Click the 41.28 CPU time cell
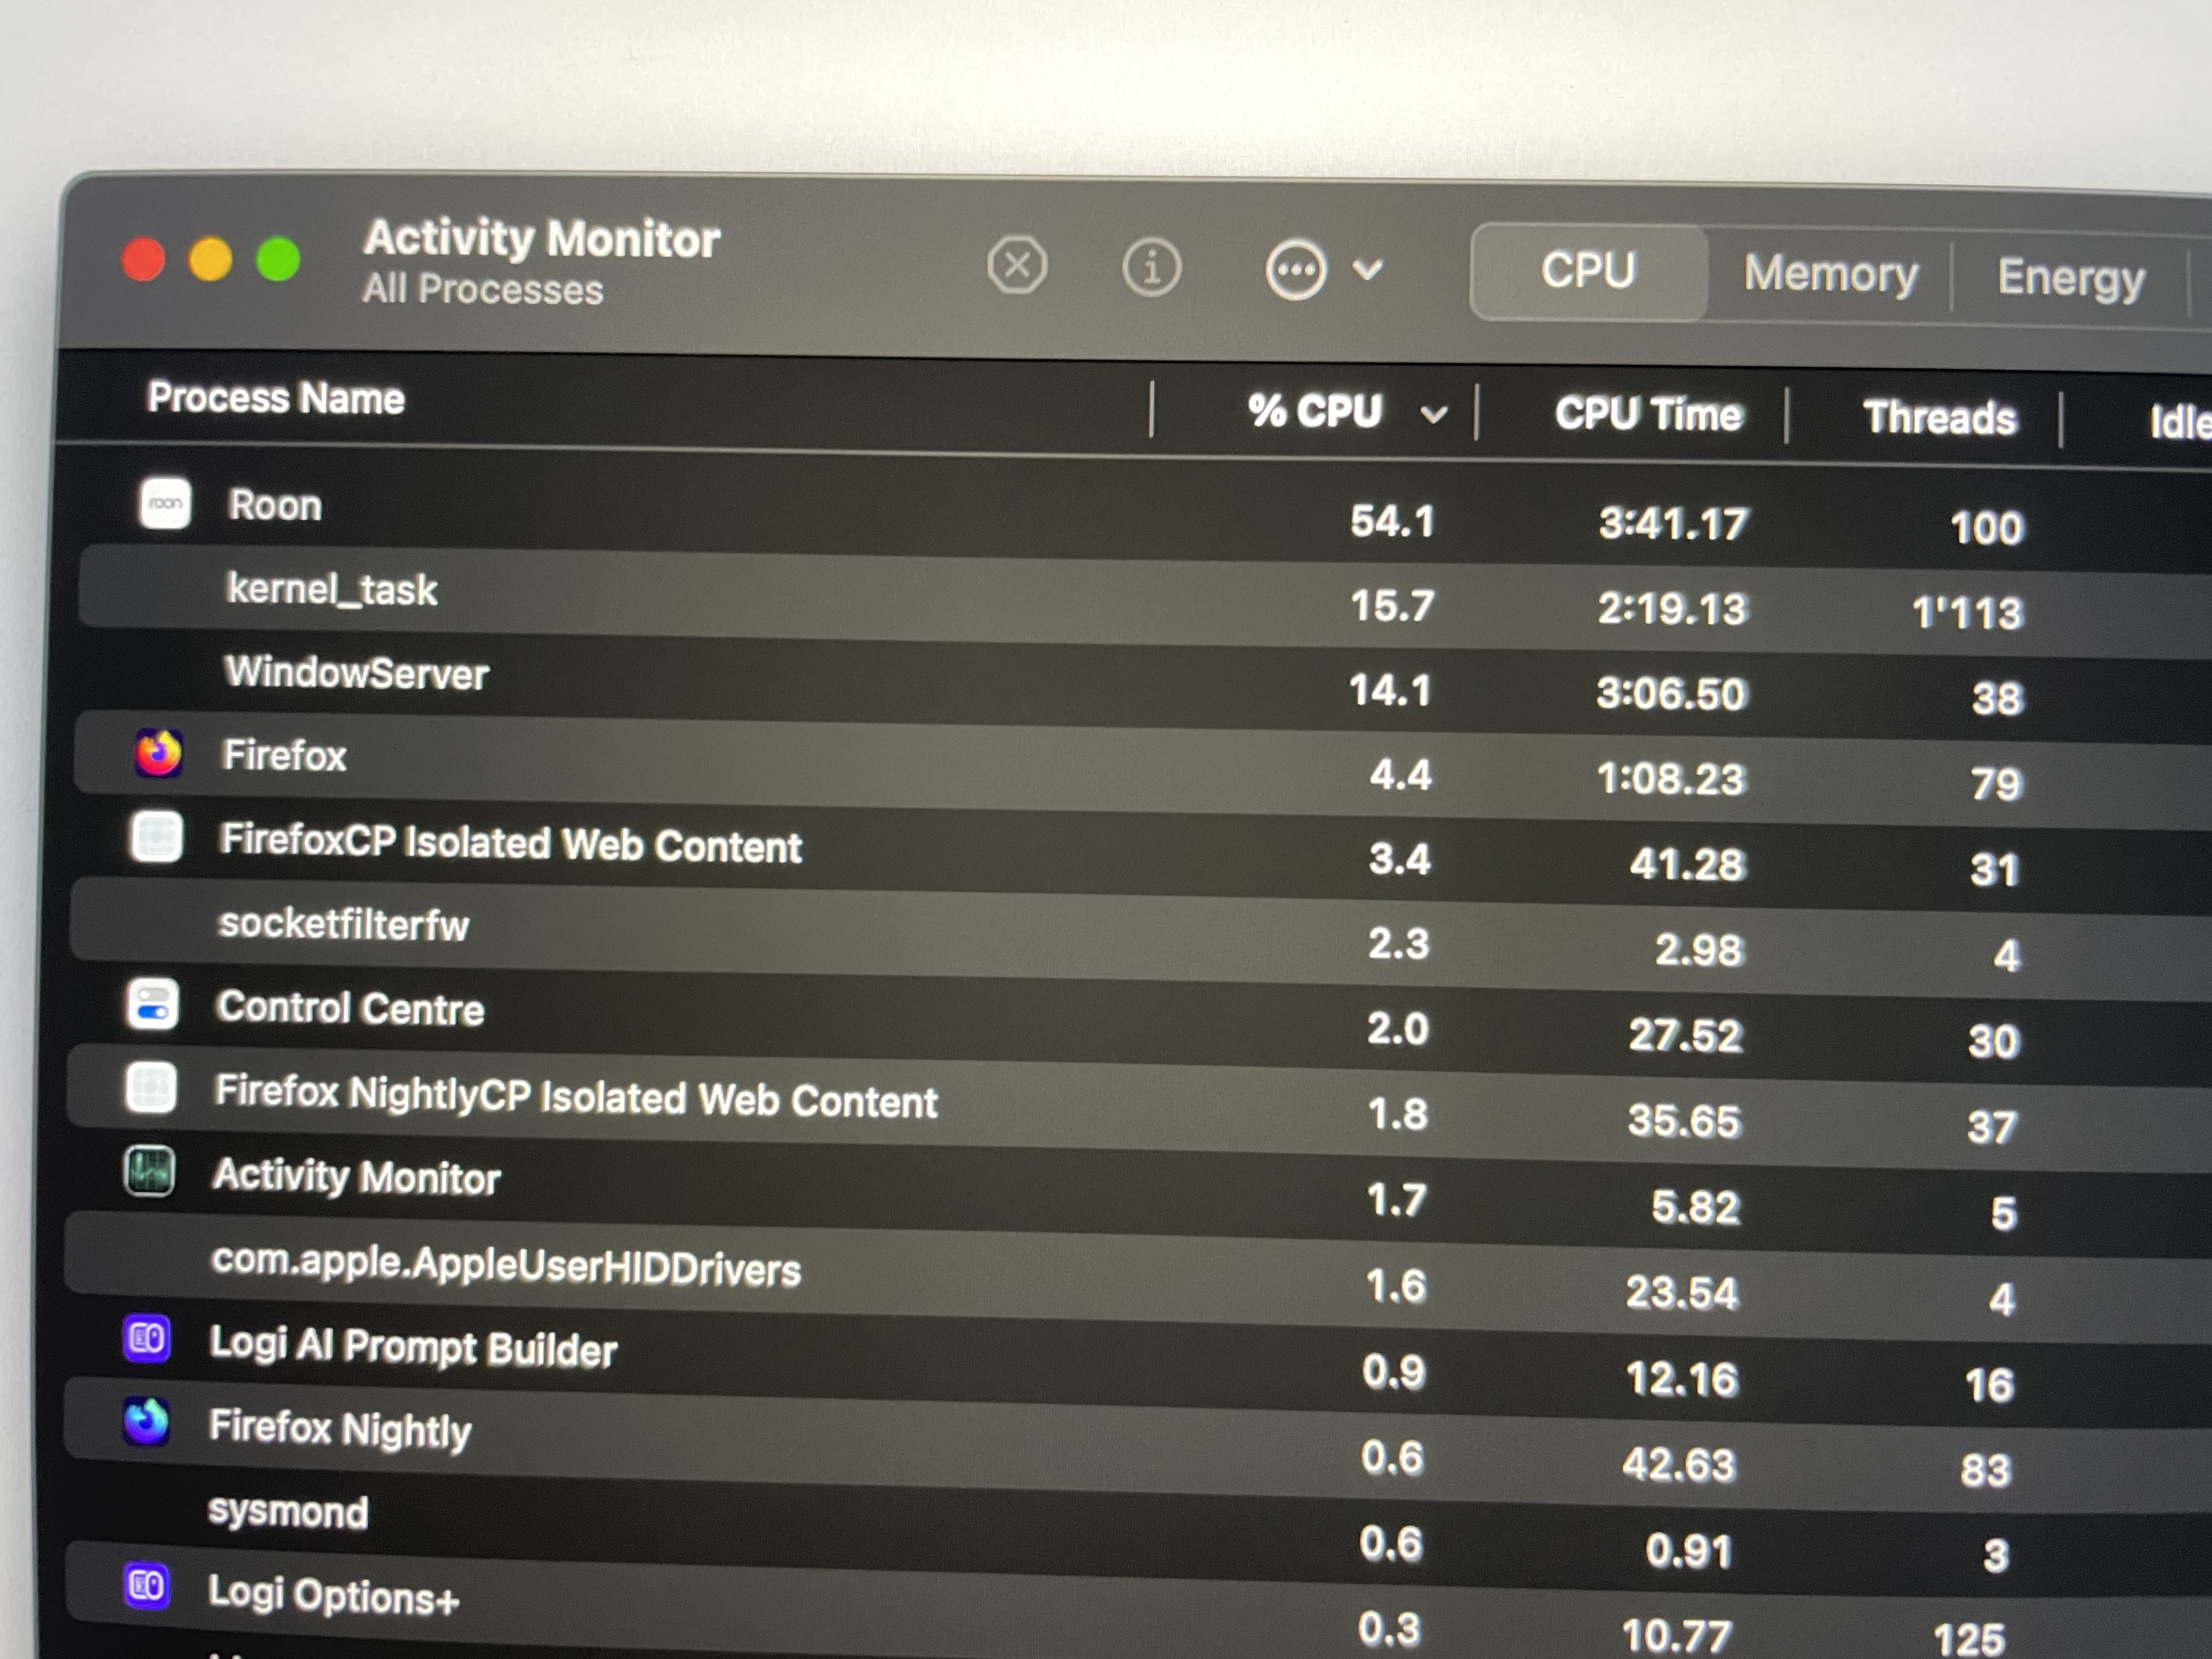 tap(1687, 864)
